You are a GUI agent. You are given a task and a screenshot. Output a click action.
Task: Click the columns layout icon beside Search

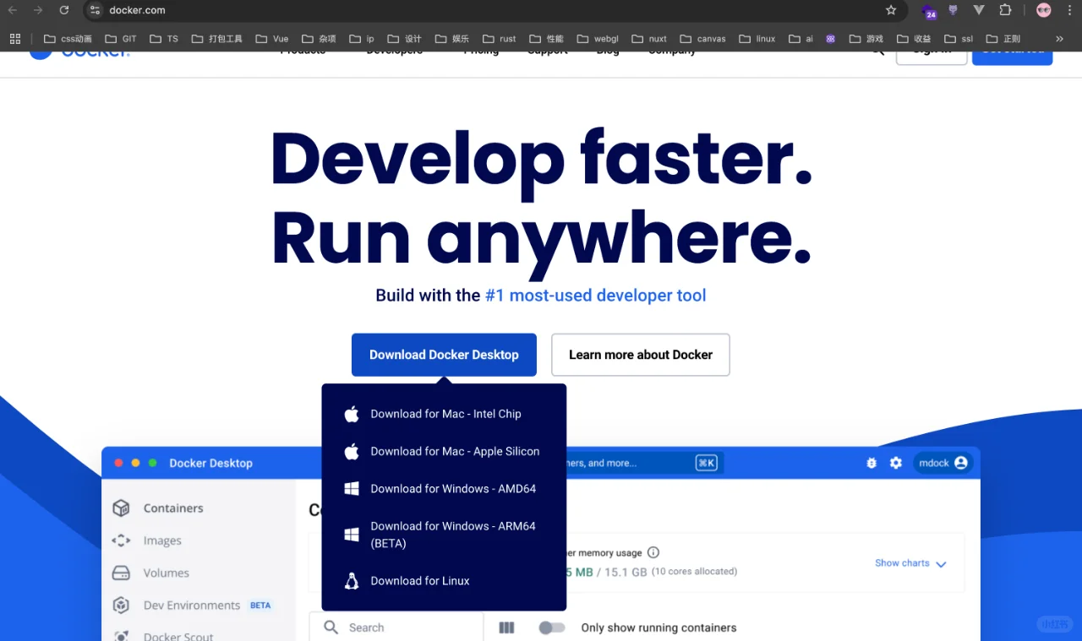tap(507, 627)
